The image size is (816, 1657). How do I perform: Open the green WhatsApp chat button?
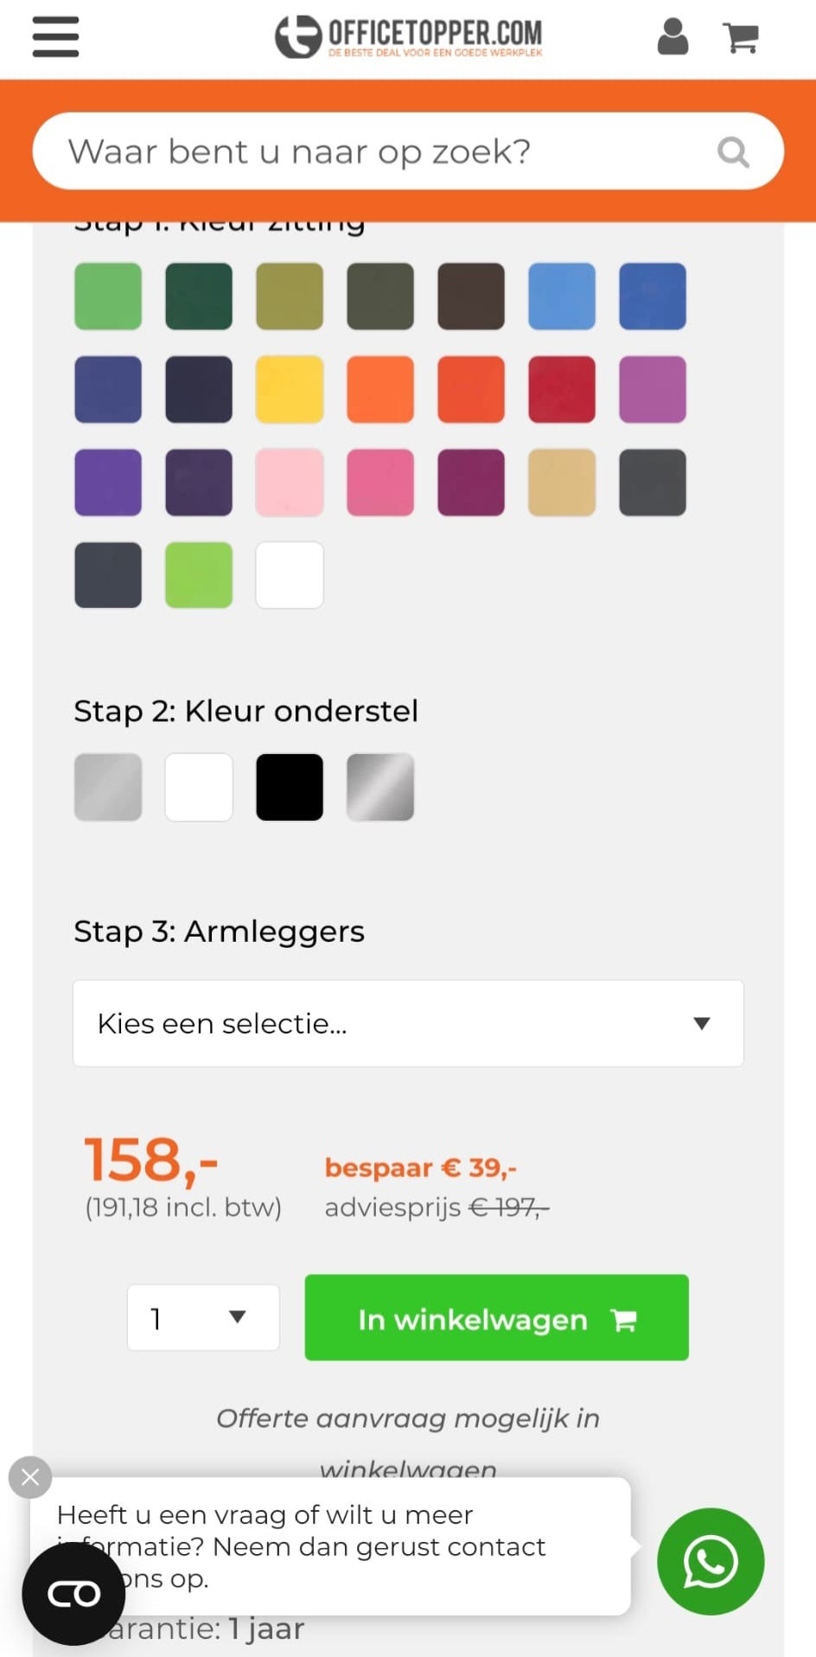click(711, 1561)
